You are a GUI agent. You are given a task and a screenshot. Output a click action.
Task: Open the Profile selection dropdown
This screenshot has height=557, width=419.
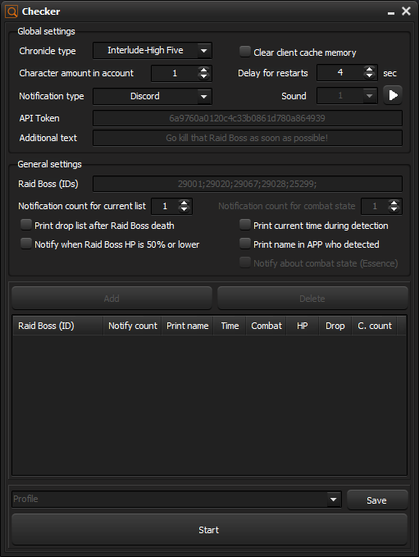coord(176,499)
